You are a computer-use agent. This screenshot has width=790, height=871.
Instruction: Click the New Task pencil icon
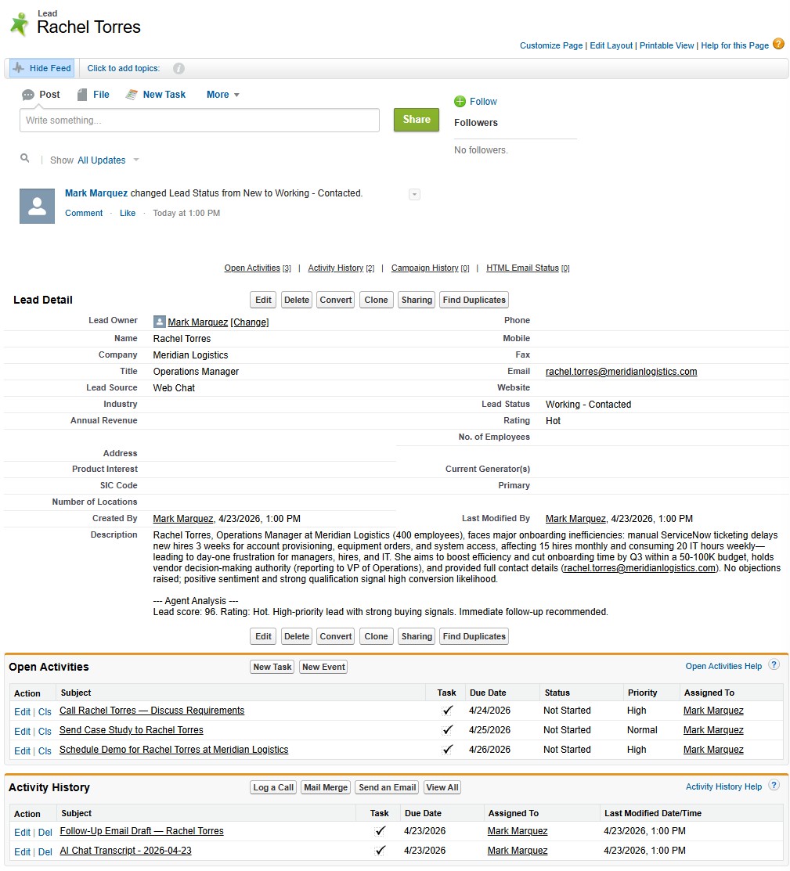pyautogui.click(x=132, y=94)
